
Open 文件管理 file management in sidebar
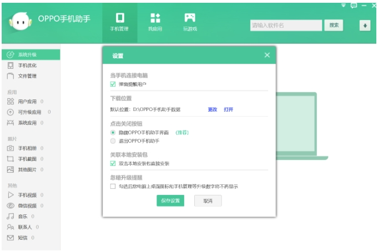(27, 76)
